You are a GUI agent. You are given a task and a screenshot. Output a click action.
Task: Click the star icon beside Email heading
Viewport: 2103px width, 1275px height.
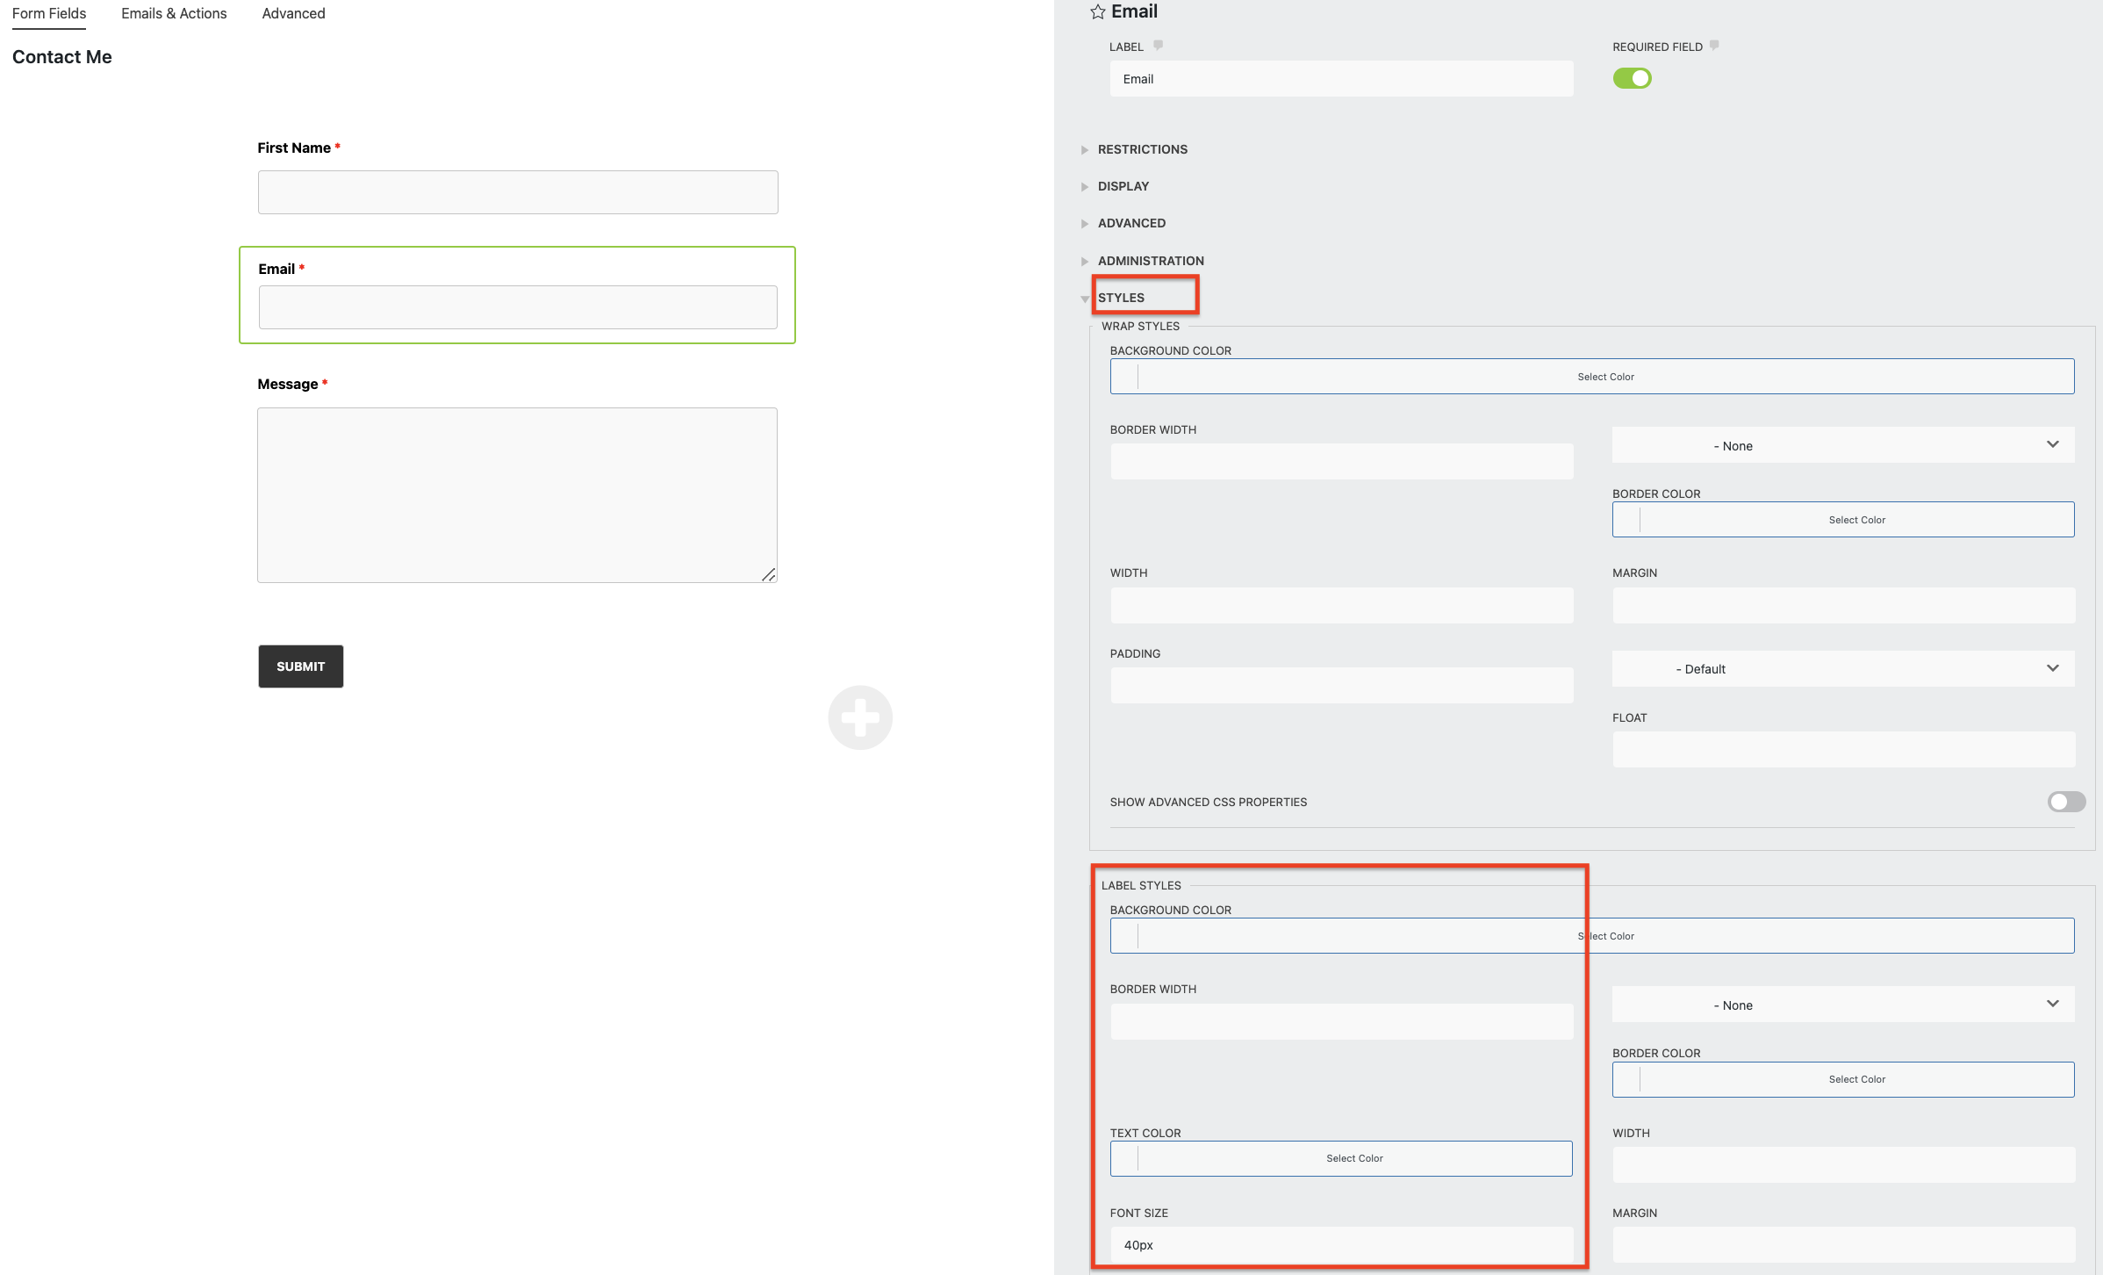coord(1097,12)
